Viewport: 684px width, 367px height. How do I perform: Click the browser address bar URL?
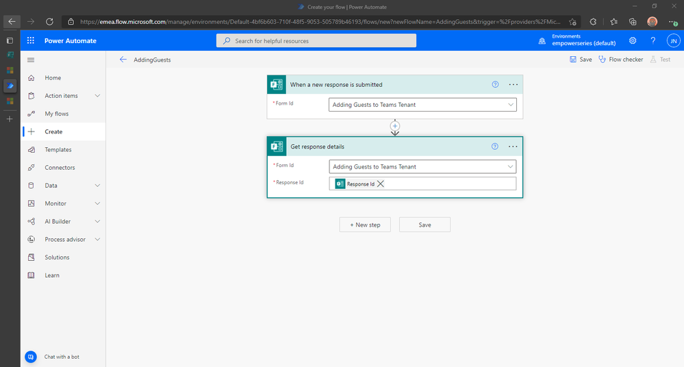tap(320, 21)
